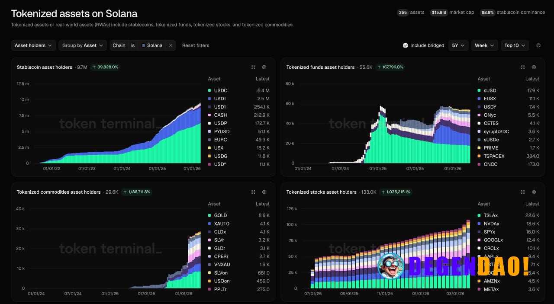This screenshot has width=554, height=304.
Task: Click the Reset filters link
Action: (x=195, y=45)
